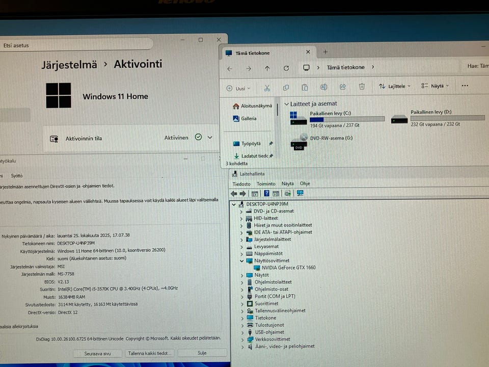Viewport: 489px width, 367px height.
Task: Click the D: drive usage bar
Action: pyautogui.click(x=448, y=118)
